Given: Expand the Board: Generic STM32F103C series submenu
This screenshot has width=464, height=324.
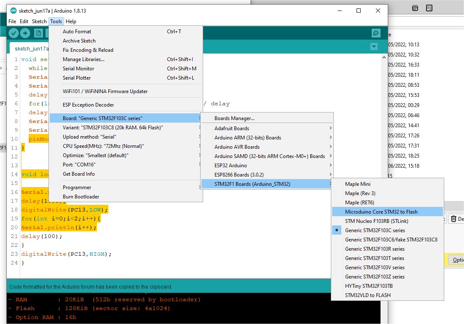Looking at the screenshot, I should tap(126, 118).
